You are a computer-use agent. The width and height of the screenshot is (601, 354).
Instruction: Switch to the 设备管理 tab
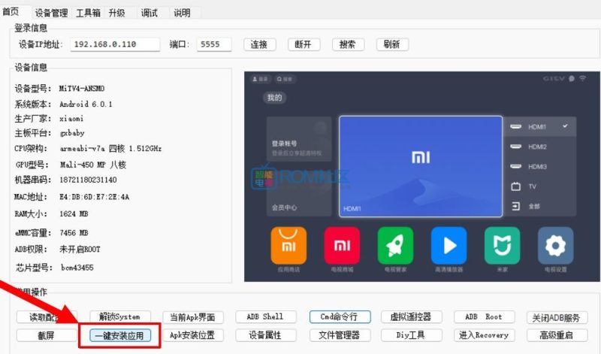(51, 13)
